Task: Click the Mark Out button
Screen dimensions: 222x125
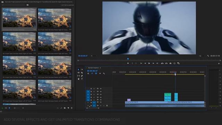Action: point(136,63)
